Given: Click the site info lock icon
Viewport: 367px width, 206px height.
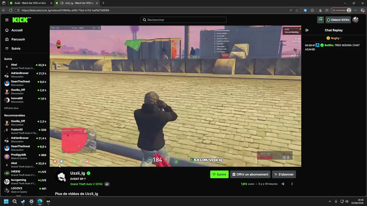Looking at the screenshot, I should tap(18, 10).
